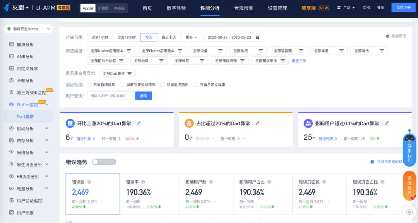Open the feedback chat icon
The height and width of the screenshot is (223, 418).
coord(409,212)
